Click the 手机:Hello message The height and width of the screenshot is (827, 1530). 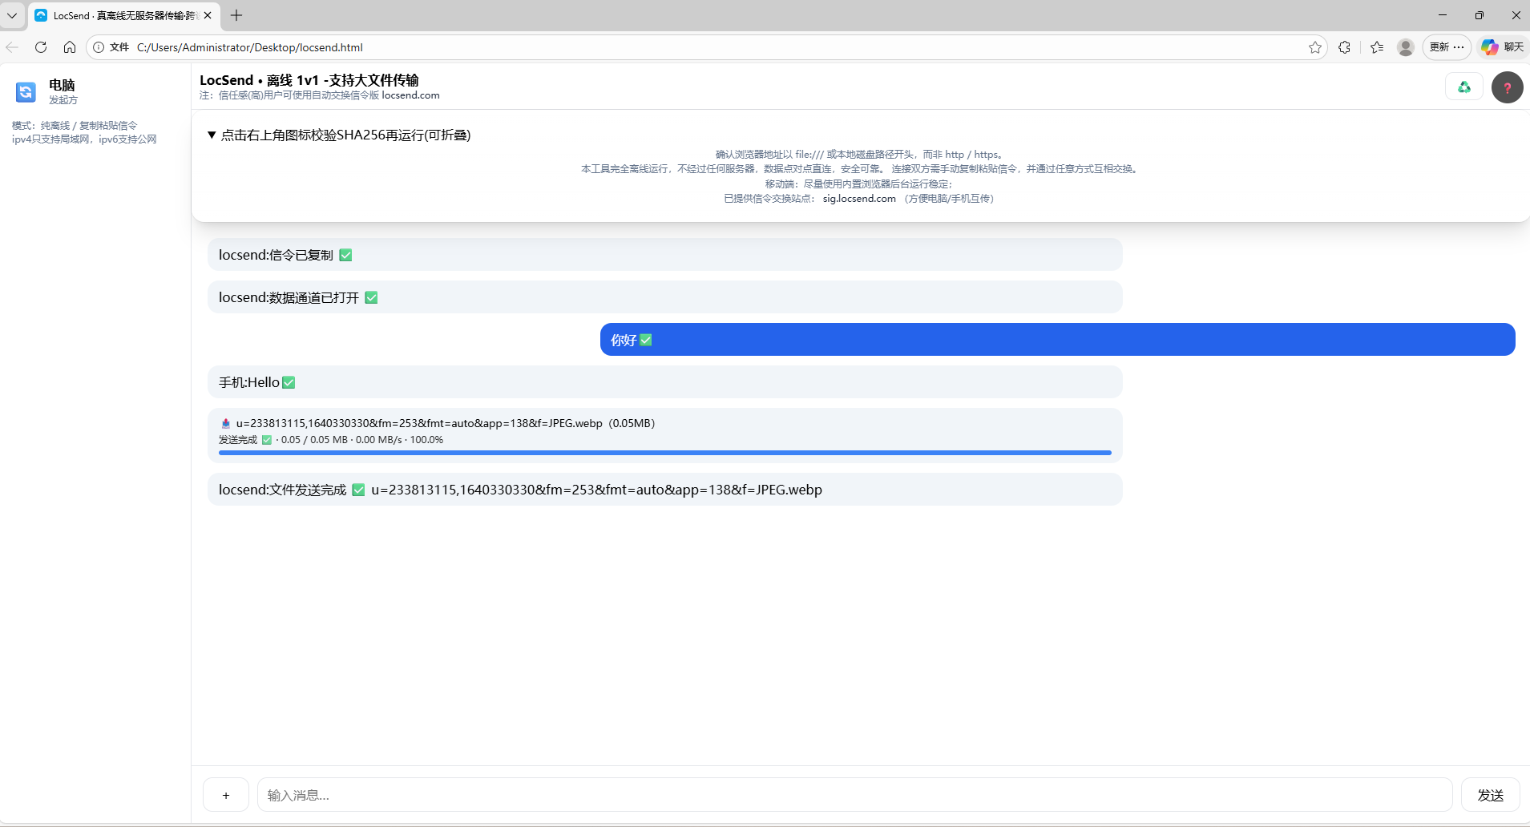(665, 382)
